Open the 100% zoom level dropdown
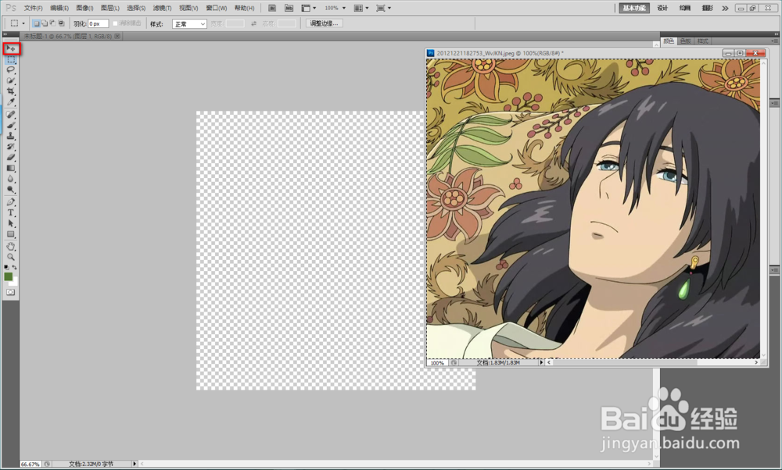 click(335, 8)
